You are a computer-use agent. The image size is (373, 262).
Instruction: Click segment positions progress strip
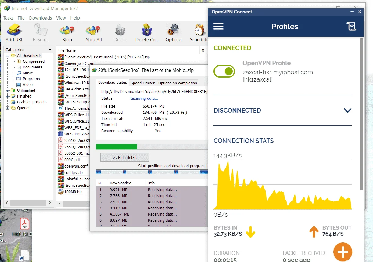152,172
